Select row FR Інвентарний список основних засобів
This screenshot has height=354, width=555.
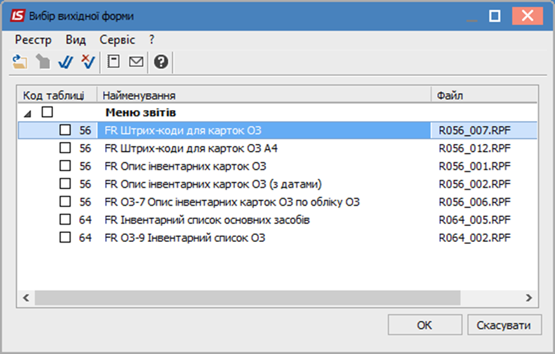[277, 220]
